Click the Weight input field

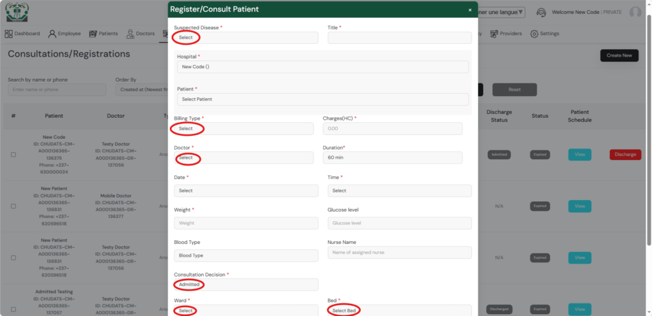(x=246, y=223)
